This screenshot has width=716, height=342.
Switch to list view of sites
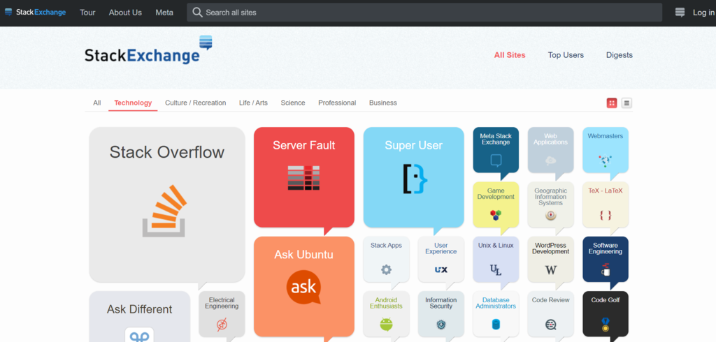pyautogui.click(x=627, y=103)
